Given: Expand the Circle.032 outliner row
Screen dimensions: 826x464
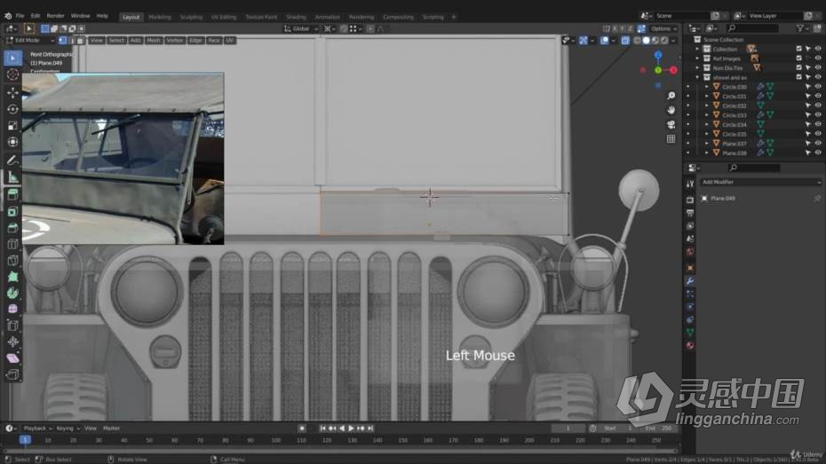Looking at the screenshot, I should (706, 106).
